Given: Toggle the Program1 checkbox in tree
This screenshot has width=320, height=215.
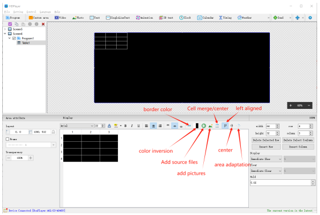Looking at the screenshot, I should click(14, 38).
